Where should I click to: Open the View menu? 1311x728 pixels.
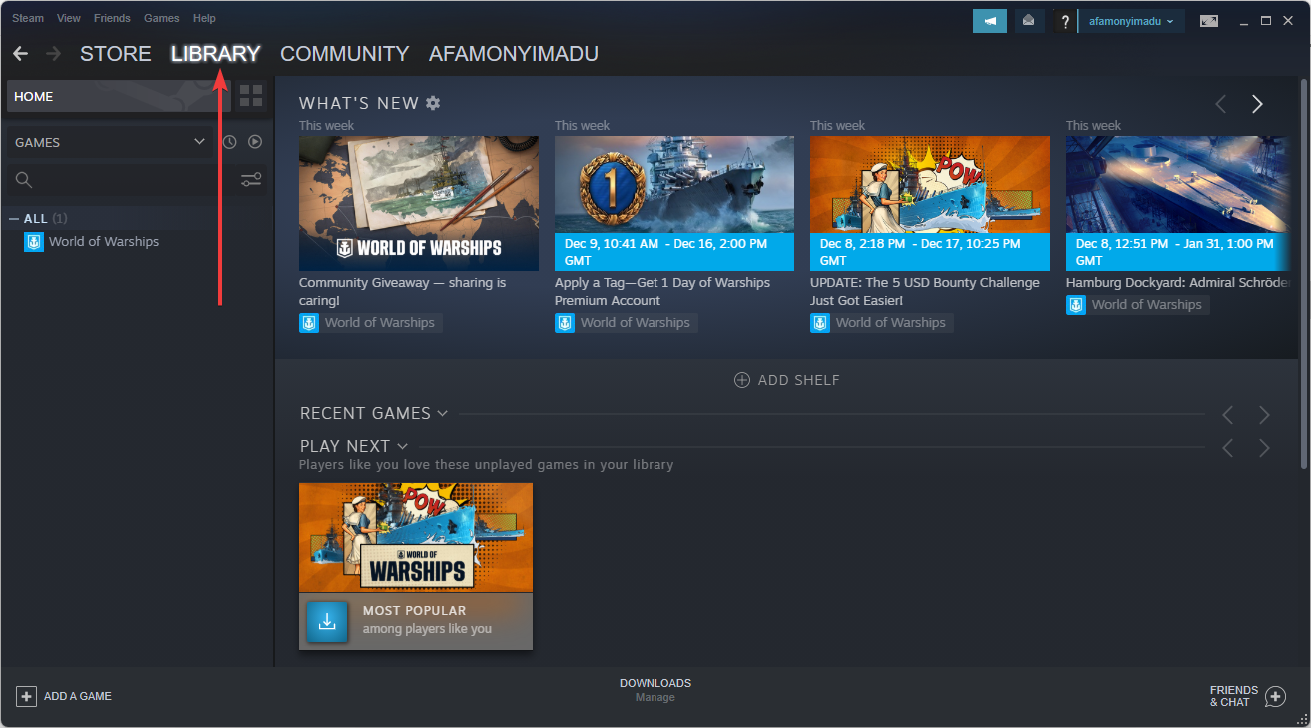[69, 18]
